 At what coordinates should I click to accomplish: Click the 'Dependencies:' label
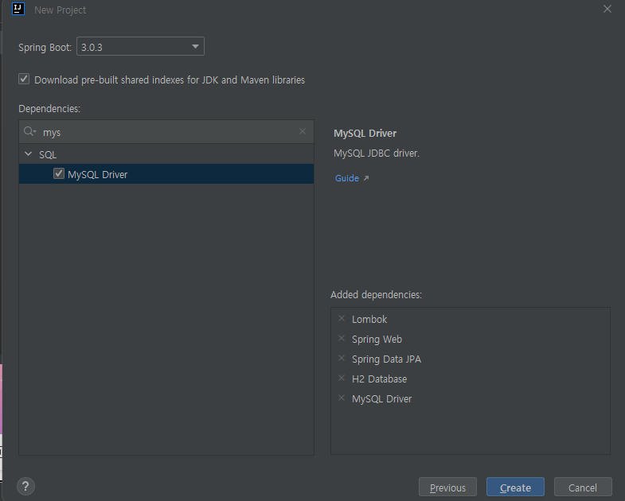coord(49,109)
